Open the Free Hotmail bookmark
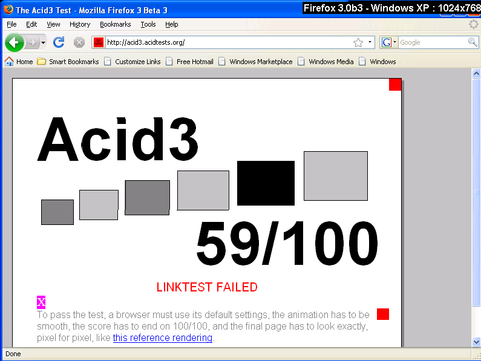481x361 pixels. pos(189,62)
